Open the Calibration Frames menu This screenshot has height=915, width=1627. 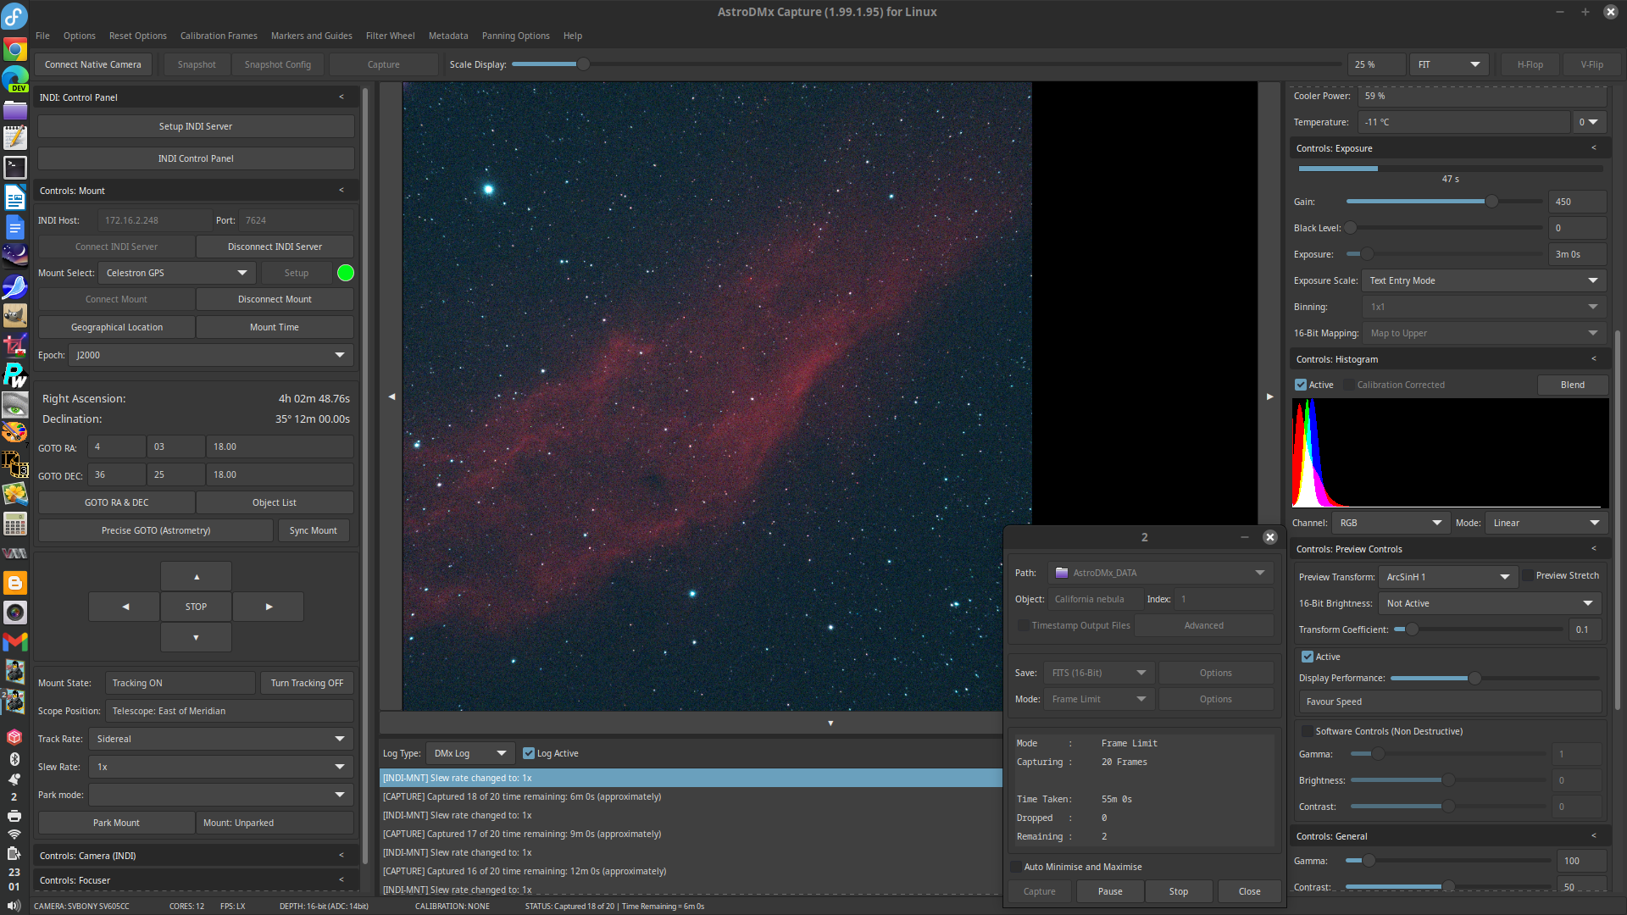pyautogui.click(x=219, y=36)
